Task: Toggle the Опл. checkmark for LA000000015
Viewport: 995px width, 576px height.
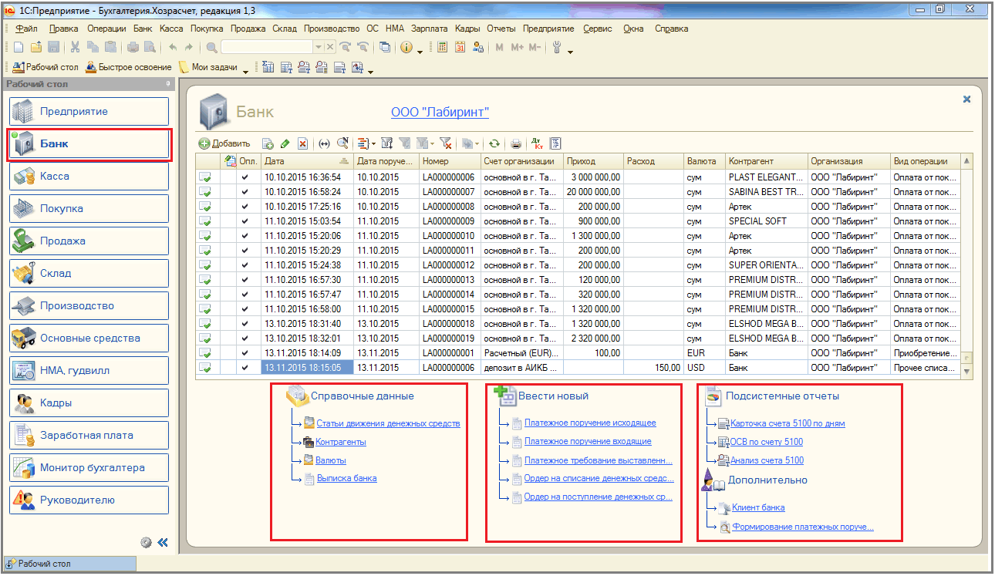Action: point(246,308)
